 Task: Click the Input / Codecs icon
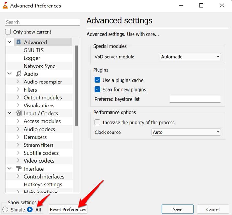(x=18, y=113)
